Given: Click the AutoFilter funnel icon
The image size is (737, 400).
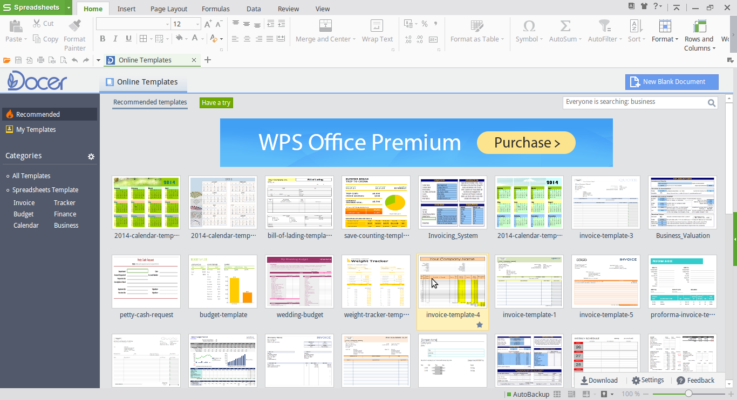Looking at the screenshot, I should tap(605, 25).
